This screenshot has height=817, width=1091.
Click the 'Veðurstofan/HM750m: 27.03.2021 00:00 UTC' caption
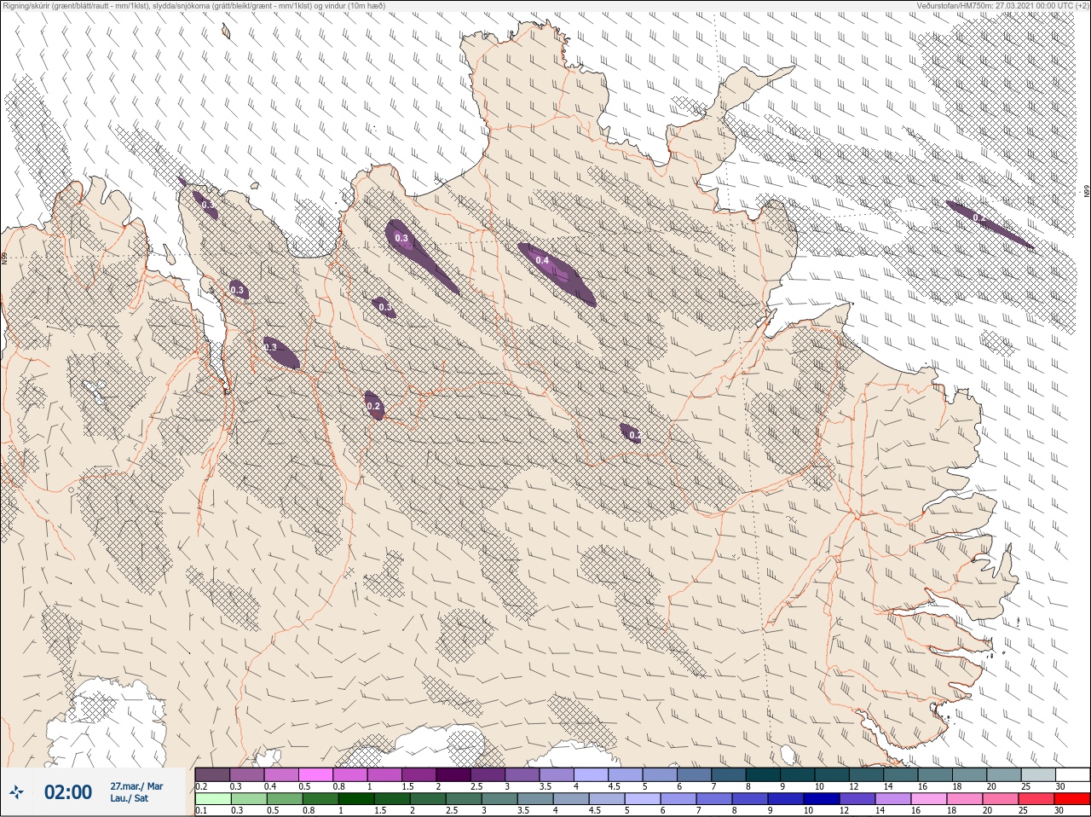click(1002, 6)
